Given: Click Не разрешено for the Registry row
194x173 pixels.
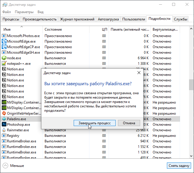Looking at the screenshot, I should tap(164, 136).
